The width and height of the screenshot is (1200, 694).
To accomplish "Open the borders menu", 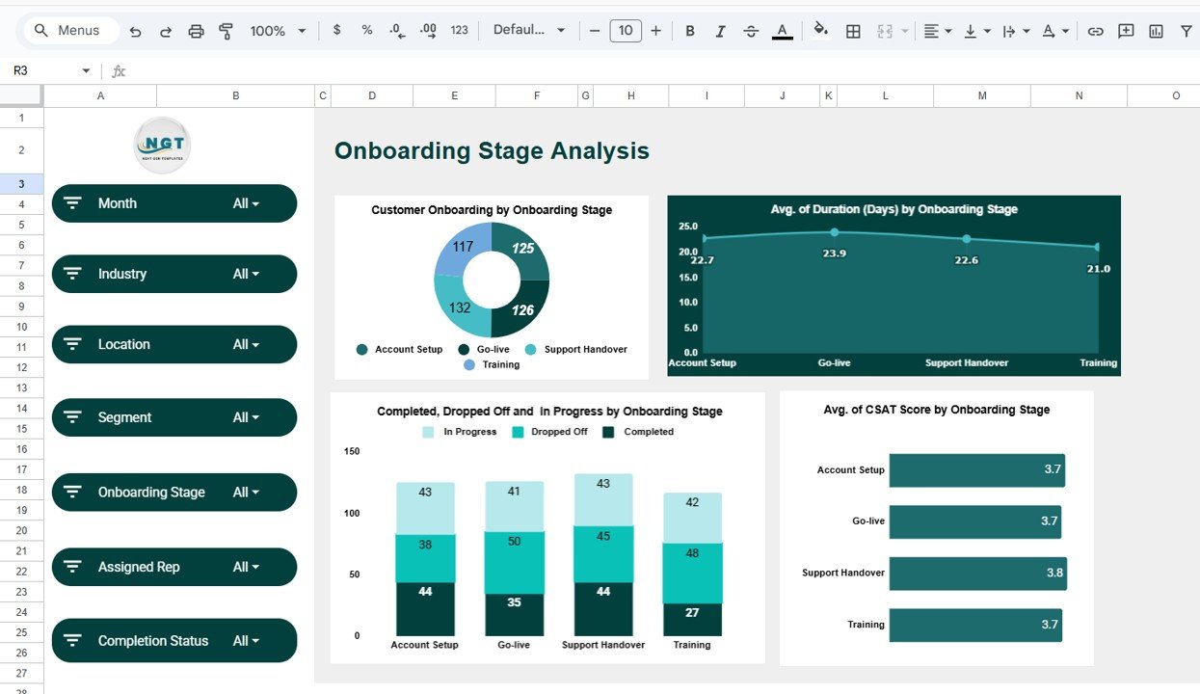I will tap(853, 30).
